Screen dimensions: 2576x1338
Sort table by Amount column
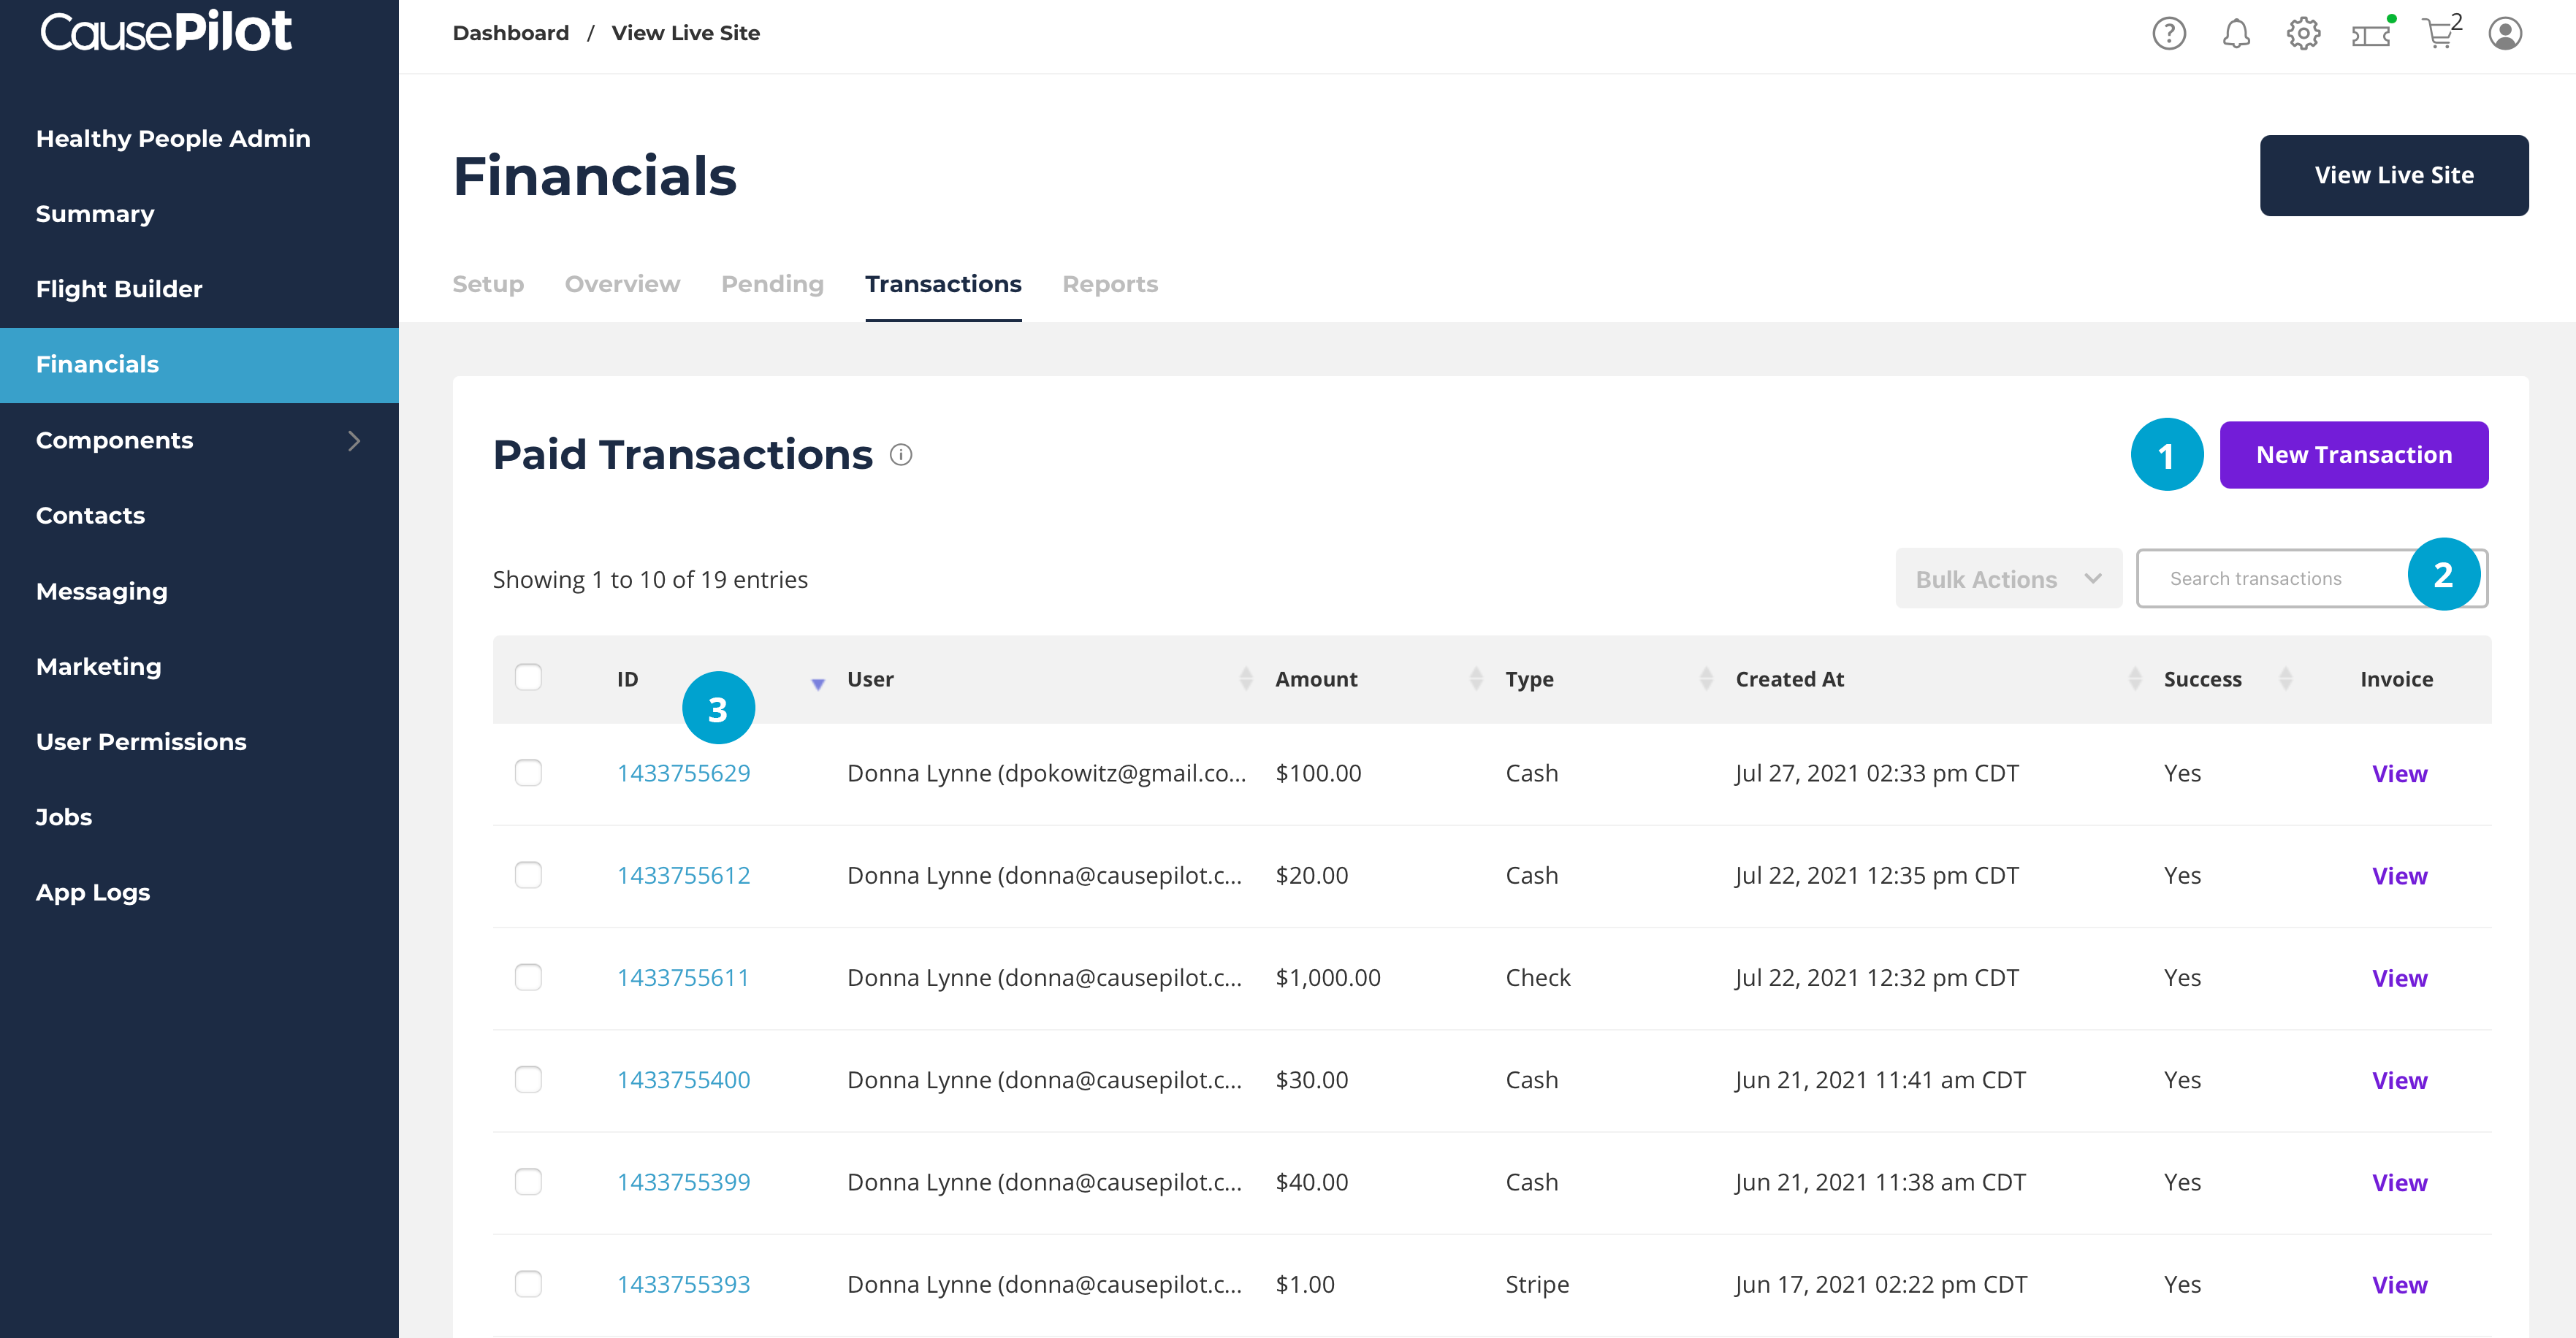(x=1316, y=679)
